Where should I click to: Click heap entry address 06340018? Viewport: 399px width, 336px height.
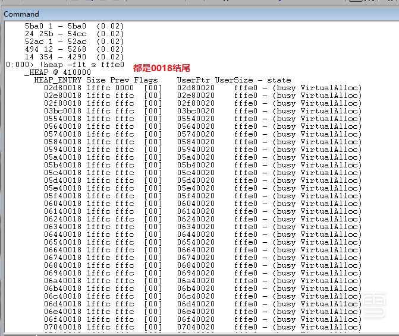62,227
